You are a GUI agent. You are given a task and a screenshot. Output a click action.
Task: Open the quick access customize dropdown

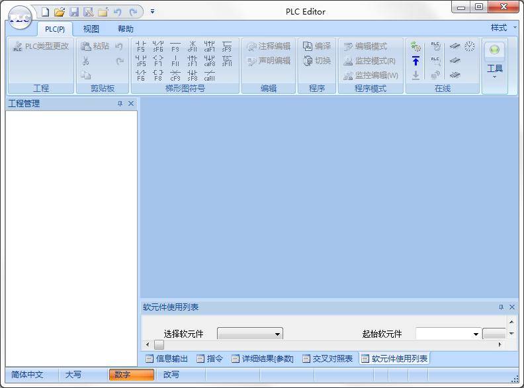pyautogui.click(x=152, y=12)
